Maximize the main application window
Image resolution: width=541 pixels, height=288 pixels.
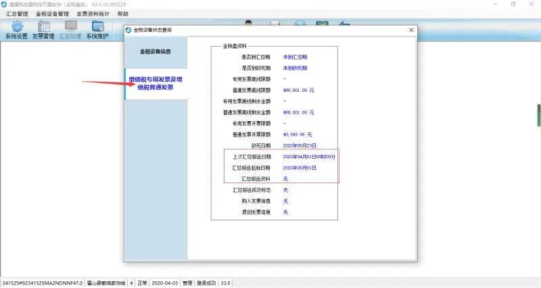[x=513, y=4]
